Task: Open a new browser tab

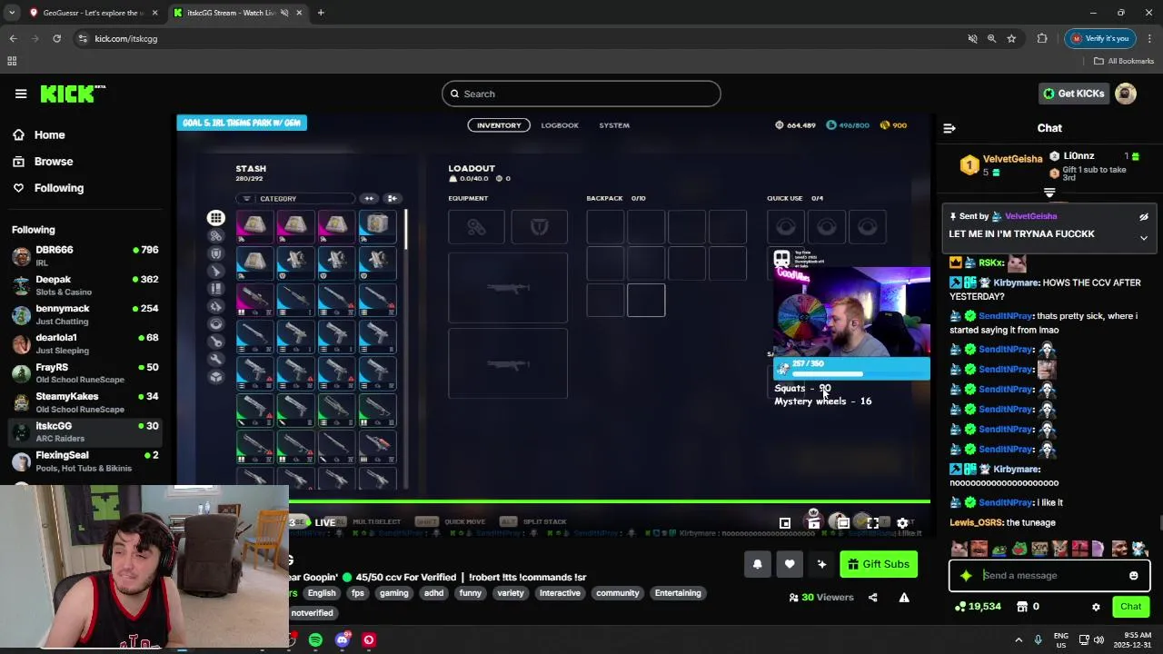Action: point(321,13)
